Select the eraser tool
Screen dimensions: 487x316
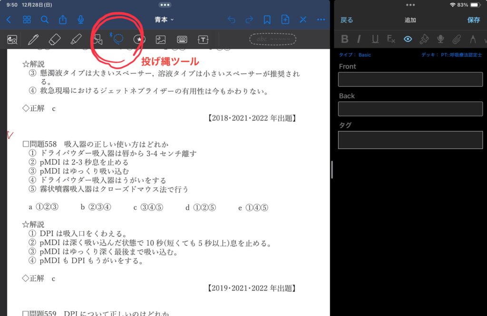coord(55,39)
